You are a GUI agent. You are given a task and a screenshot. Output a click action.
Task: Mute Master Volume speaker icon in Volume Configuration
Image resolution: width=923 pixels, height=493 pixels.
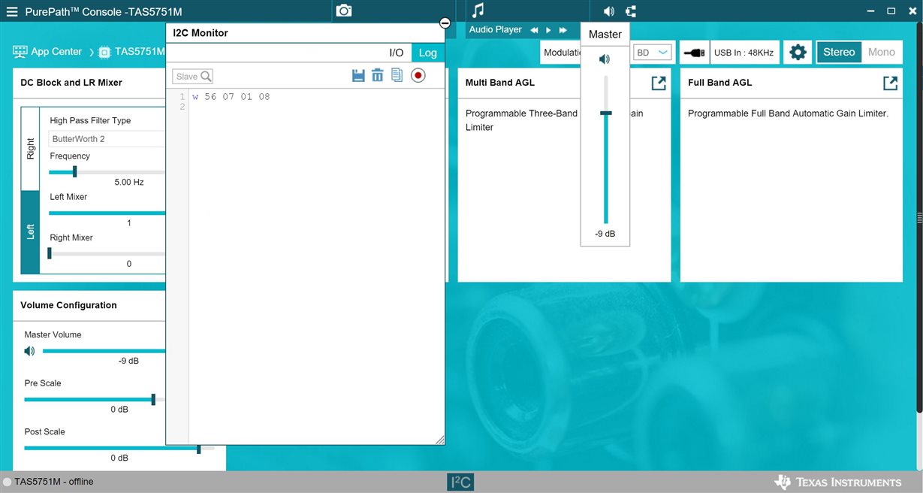pos(29,351)
